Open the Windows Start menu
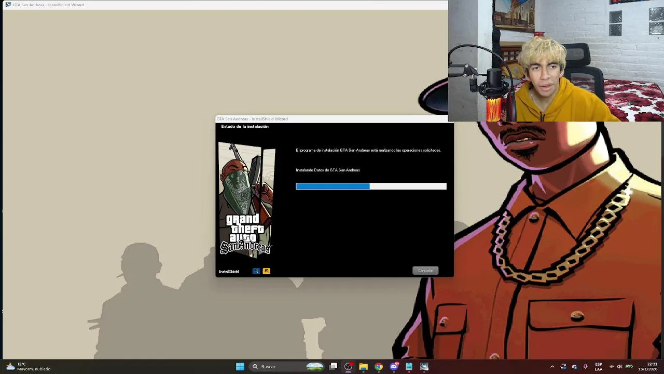 [240, 367]
